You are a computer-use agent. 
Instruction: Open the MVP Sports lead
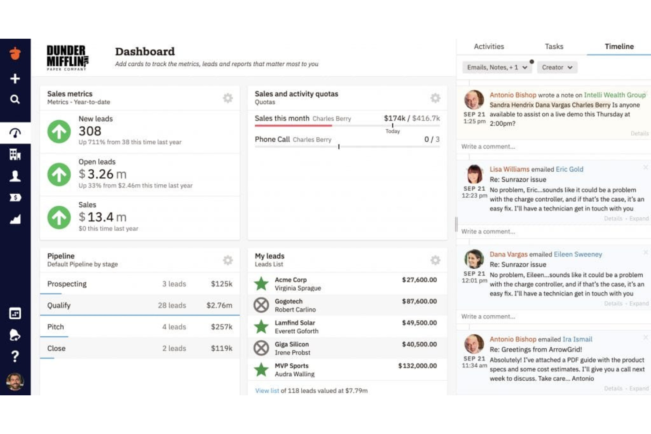(292, 366)
